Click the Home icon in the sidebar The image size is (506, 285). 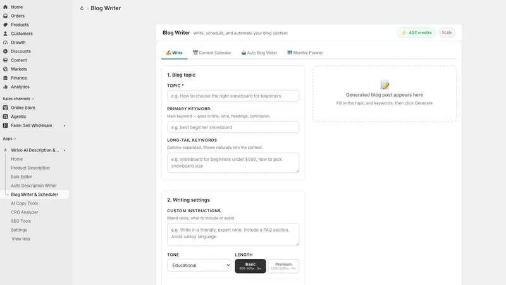(5, 7)
